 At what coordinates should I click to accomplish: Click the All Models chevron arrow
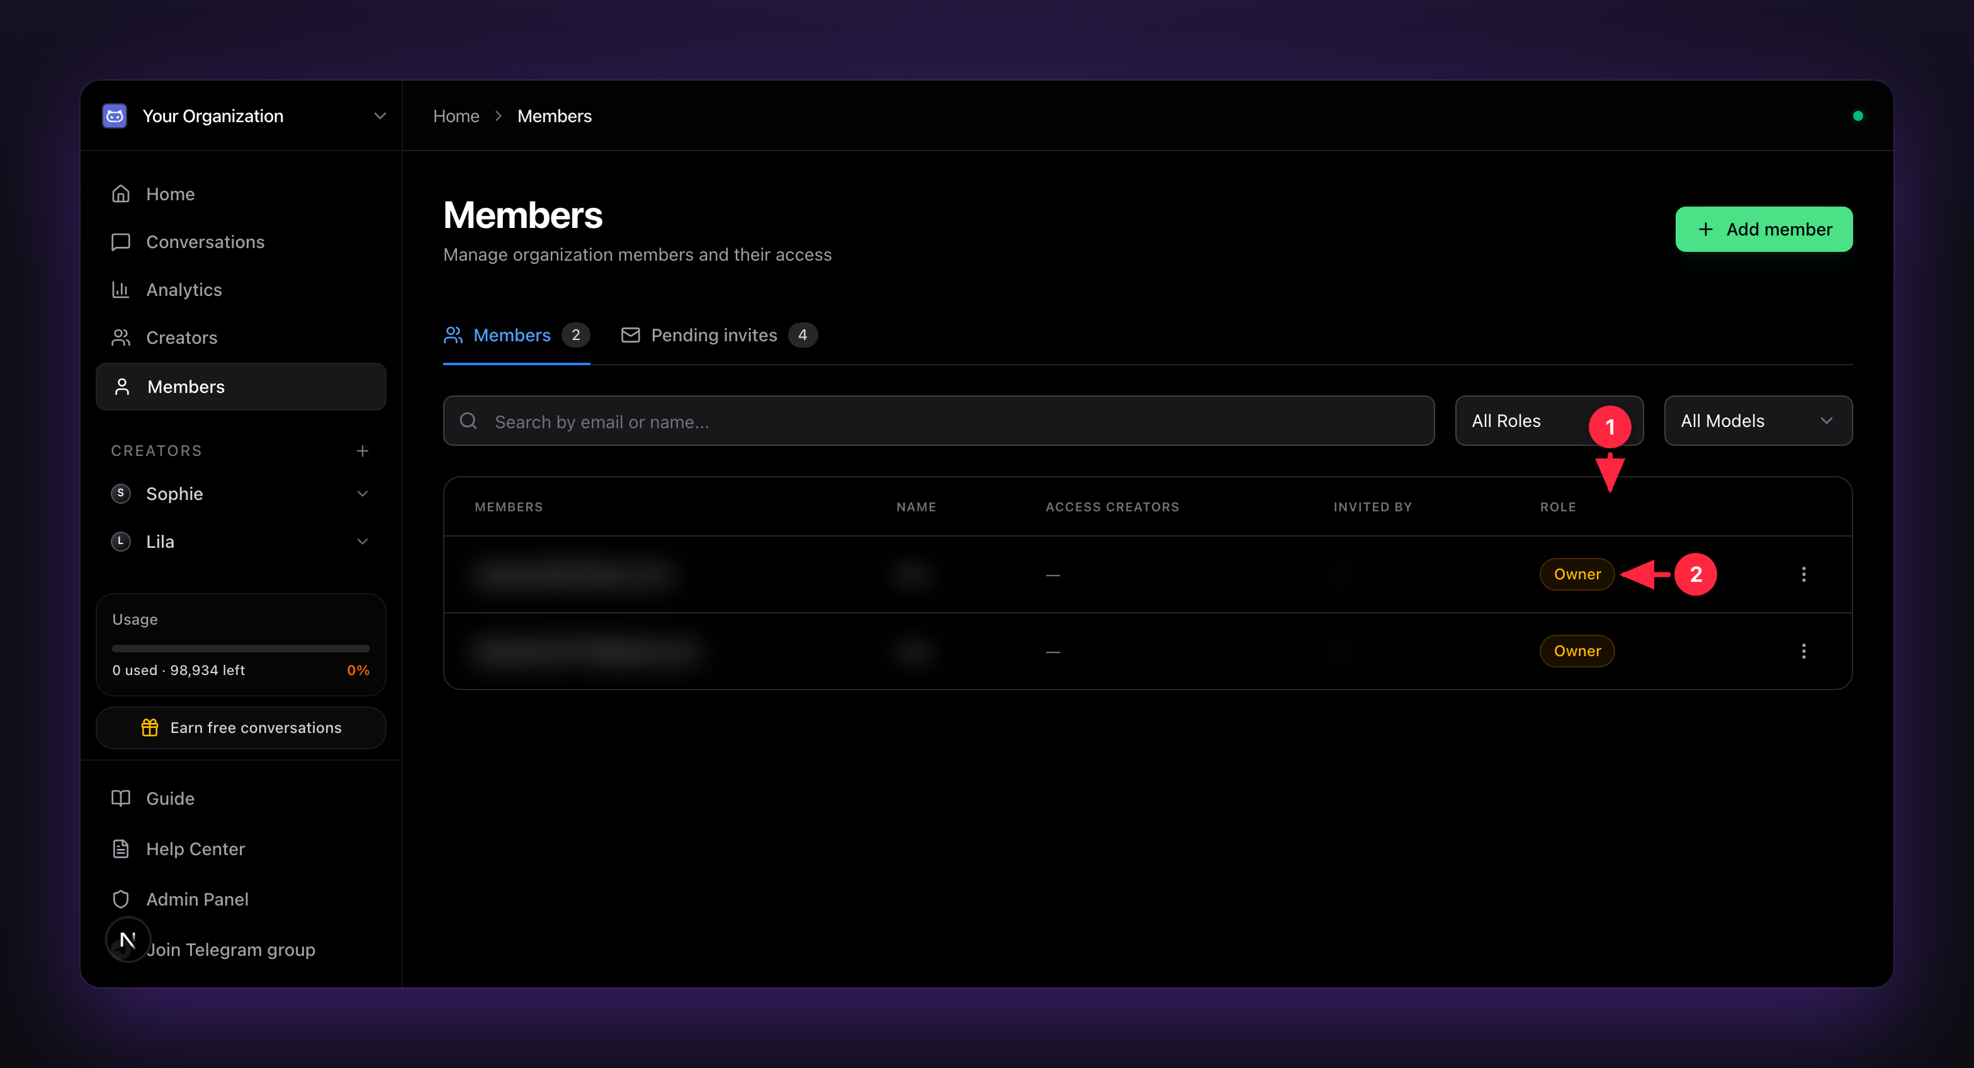click(x=1827, y=421)
